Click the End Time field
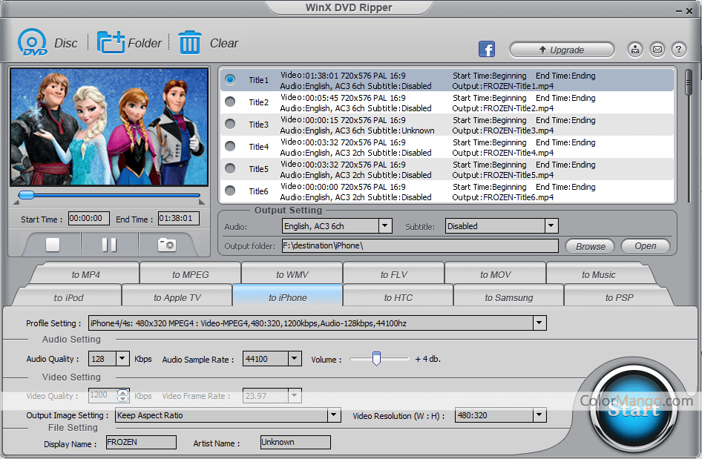 tap(179, 218)
